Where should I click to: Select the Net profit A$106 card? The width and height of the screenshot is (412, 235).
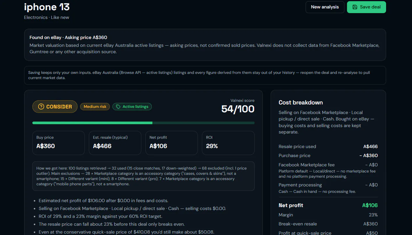click(172, 143)
